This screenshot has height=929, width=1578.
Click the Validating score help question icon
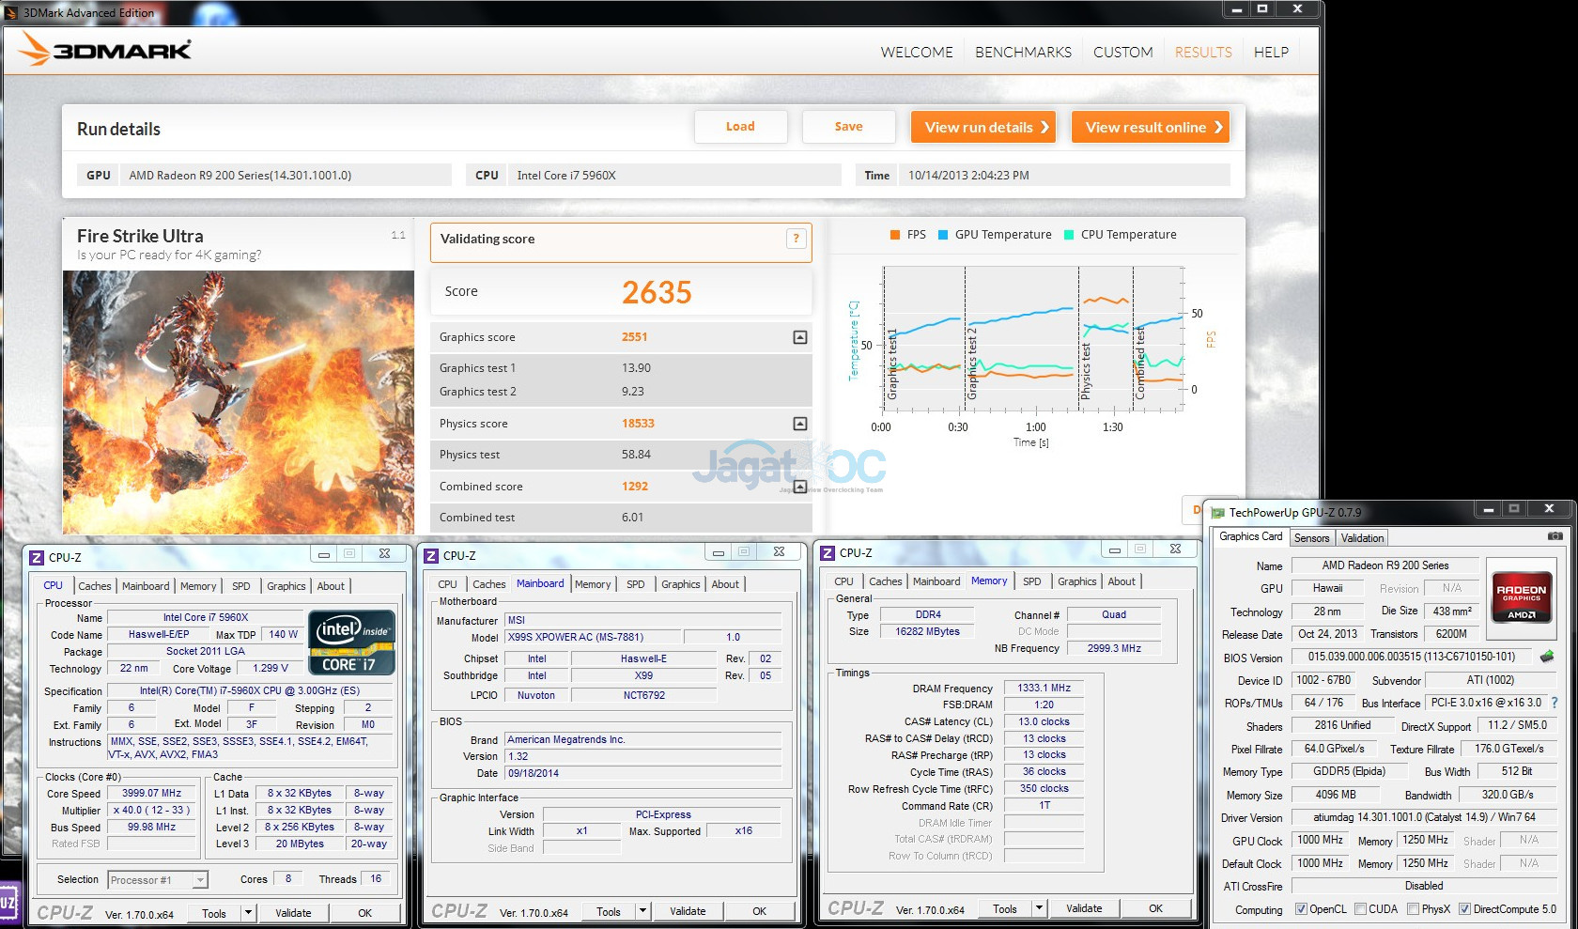tap(796, 239)
